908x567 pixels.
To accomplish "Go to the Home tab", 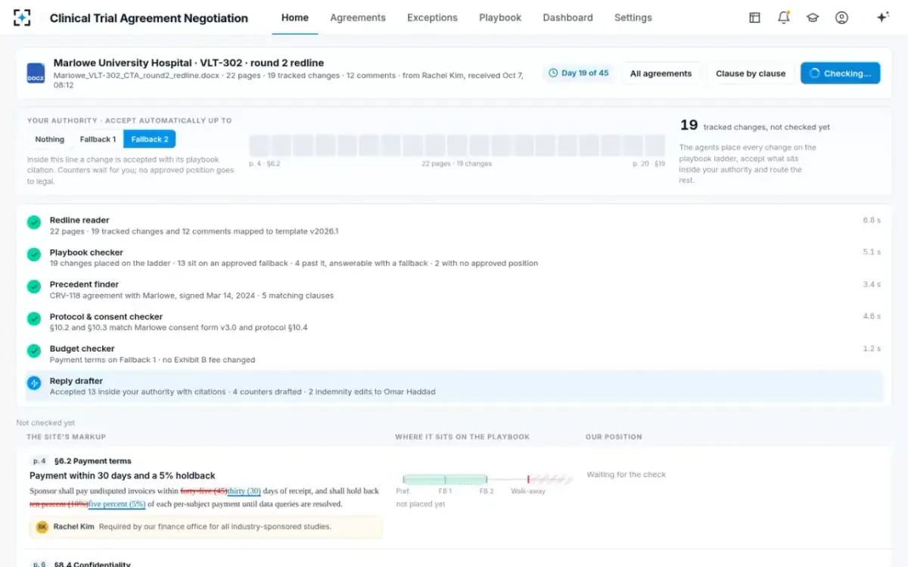I will tap(295, 17).
